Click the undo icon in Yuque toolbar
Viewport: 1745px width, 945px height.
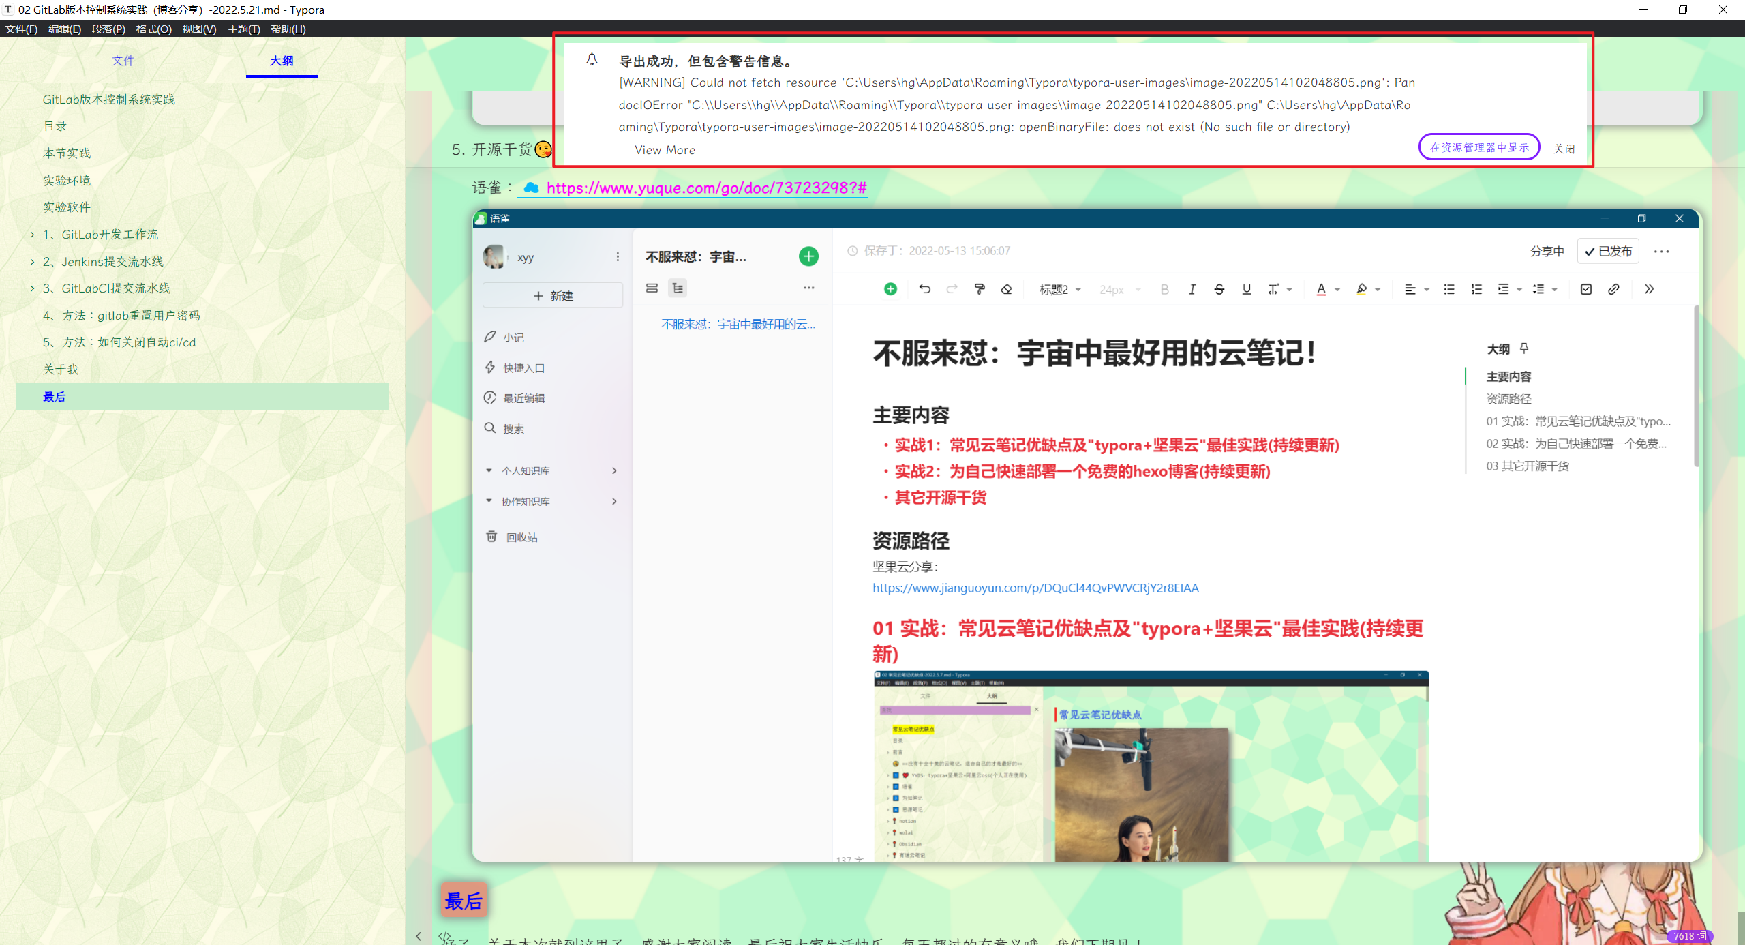[x=924, y=289]
